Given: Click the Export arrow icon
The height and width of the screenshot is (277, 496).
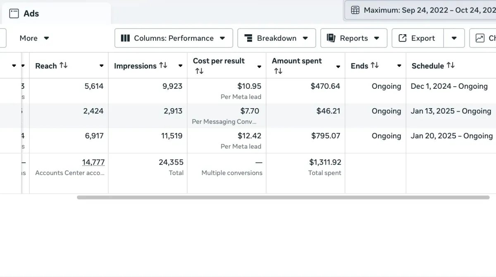Looking at the screenshot, I should tap(402, 38).
